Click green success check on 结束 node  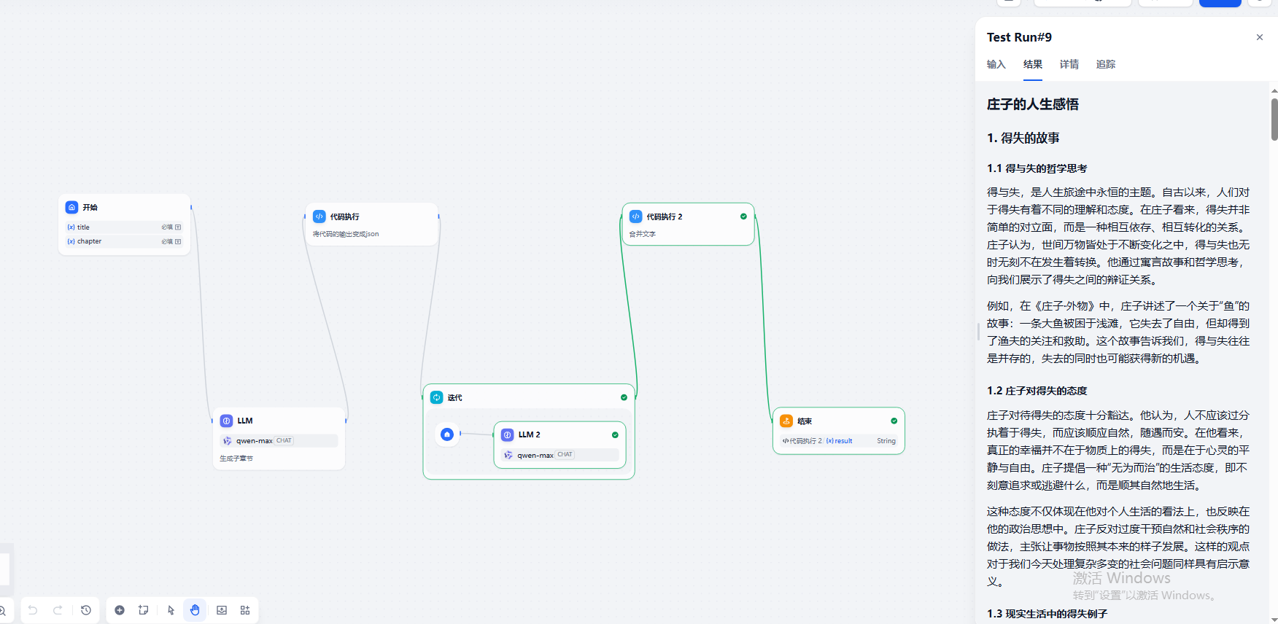[894, 421]
